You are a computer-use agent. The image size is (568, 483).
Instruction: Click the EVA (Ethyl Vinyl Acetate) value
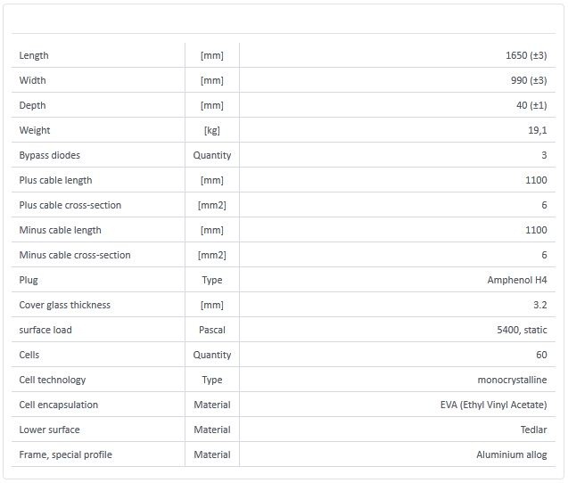(x=488, y=405)
